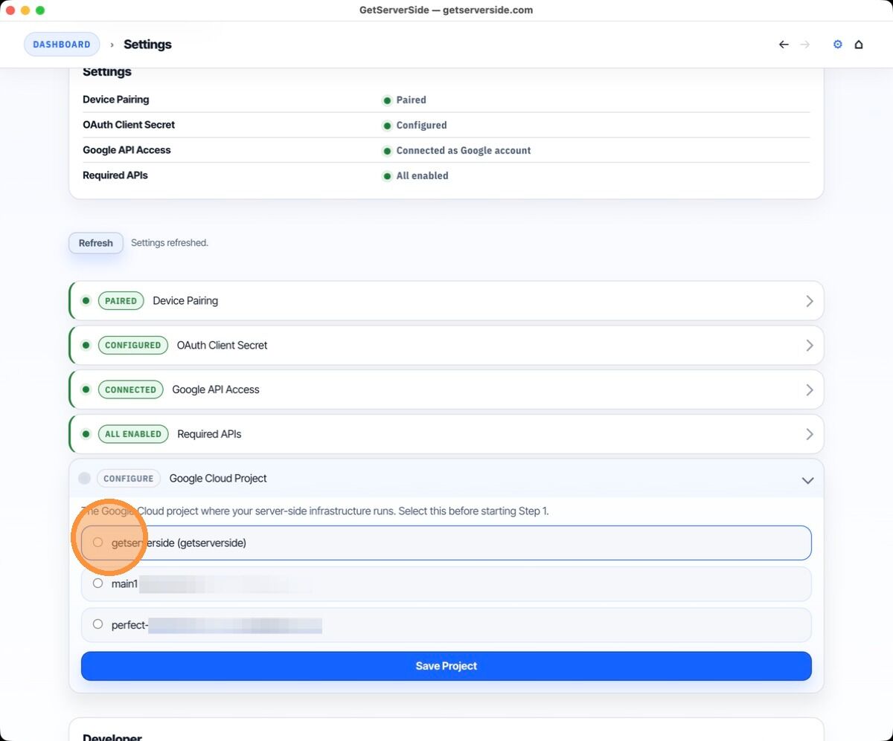Click the ALL ENABLED status badge
Screen dimensions: 893x741
click(133, 434)
